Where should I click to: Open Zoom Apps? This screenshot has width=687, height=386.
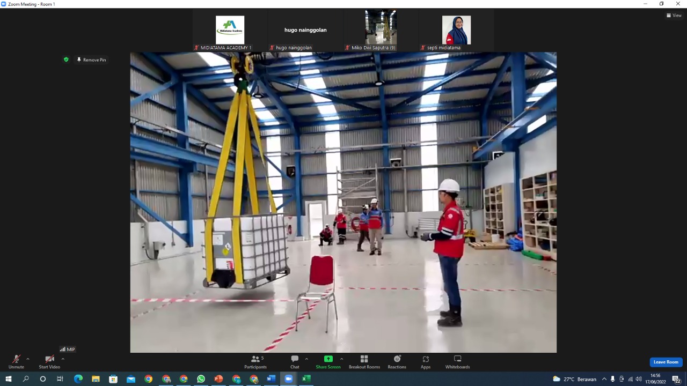(x=426, y=362)
